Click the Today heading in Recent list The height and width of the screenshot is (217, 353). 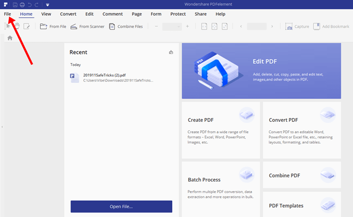(x=75, y=65)
